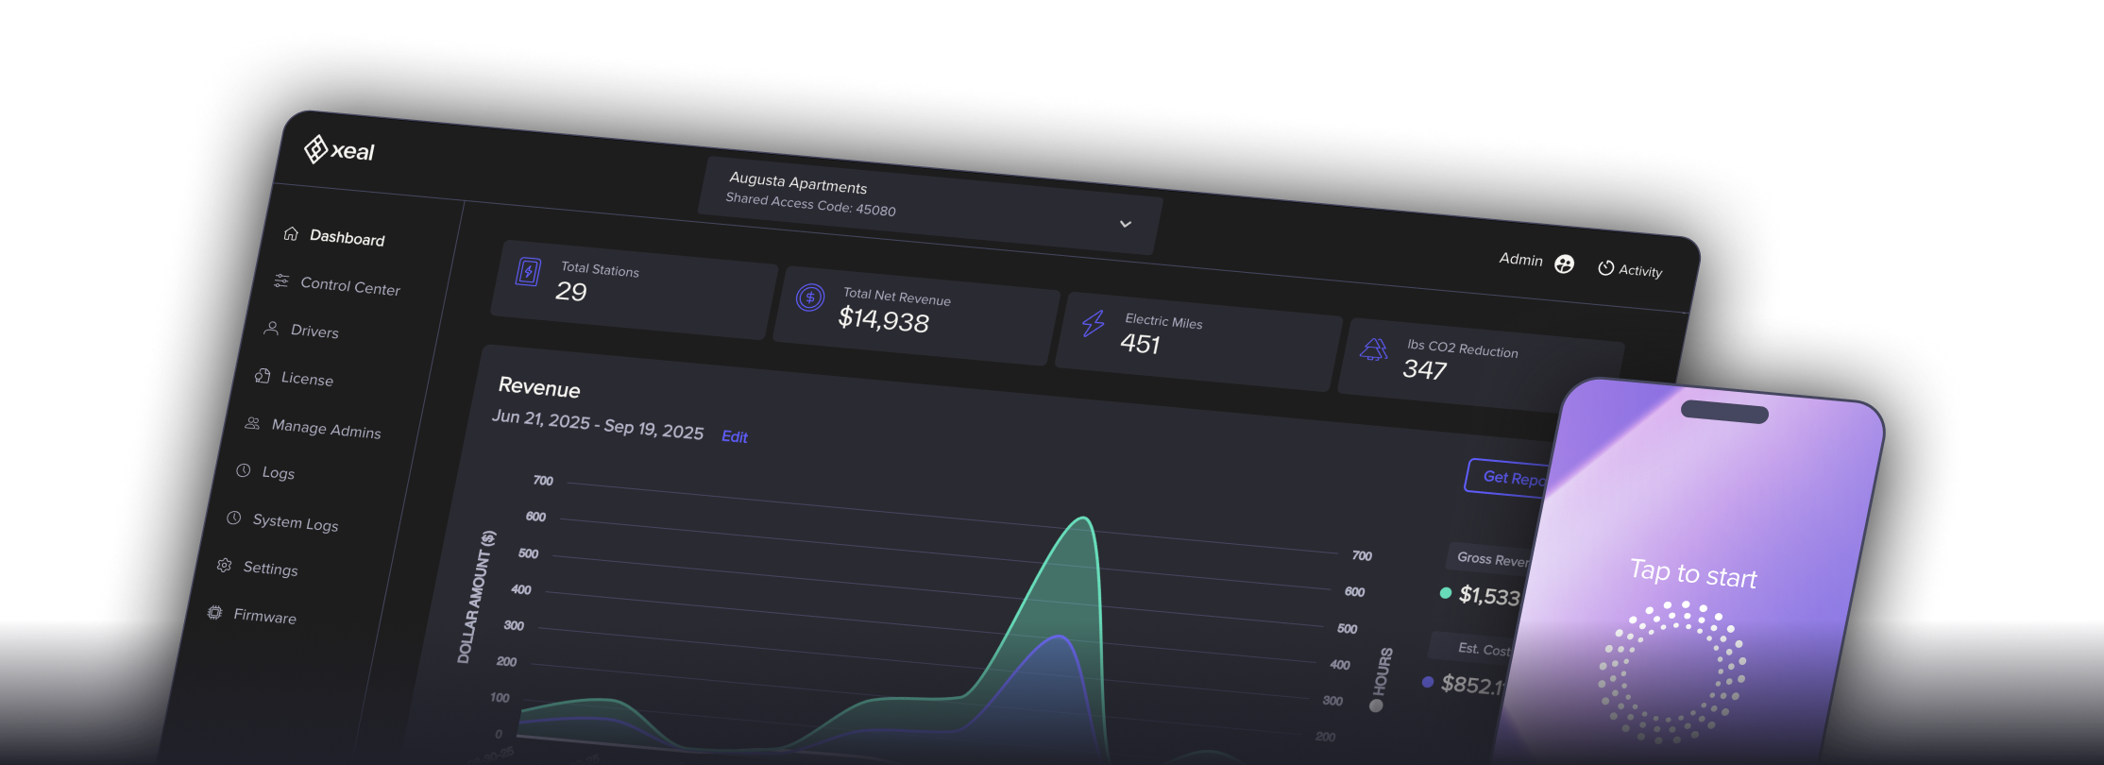The height and width of the screenshot is (765, 2104).
Task: Click the $14,938 revenue value
Action: pos(884,320)
